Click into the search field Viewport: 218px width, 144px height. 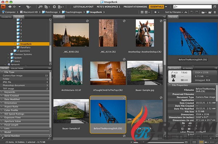193,7
